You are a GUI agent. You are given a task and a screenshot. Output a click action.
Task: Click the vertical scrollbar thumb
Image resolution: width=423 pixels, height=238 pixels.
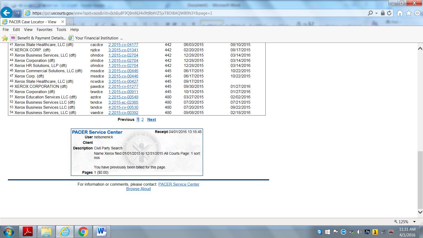pos(420,180)
